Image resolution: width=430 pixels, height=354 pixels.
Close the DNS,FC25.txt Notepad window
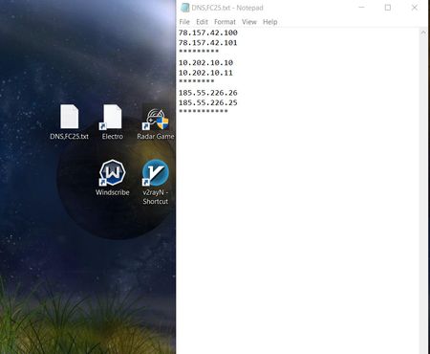point(415,8)
